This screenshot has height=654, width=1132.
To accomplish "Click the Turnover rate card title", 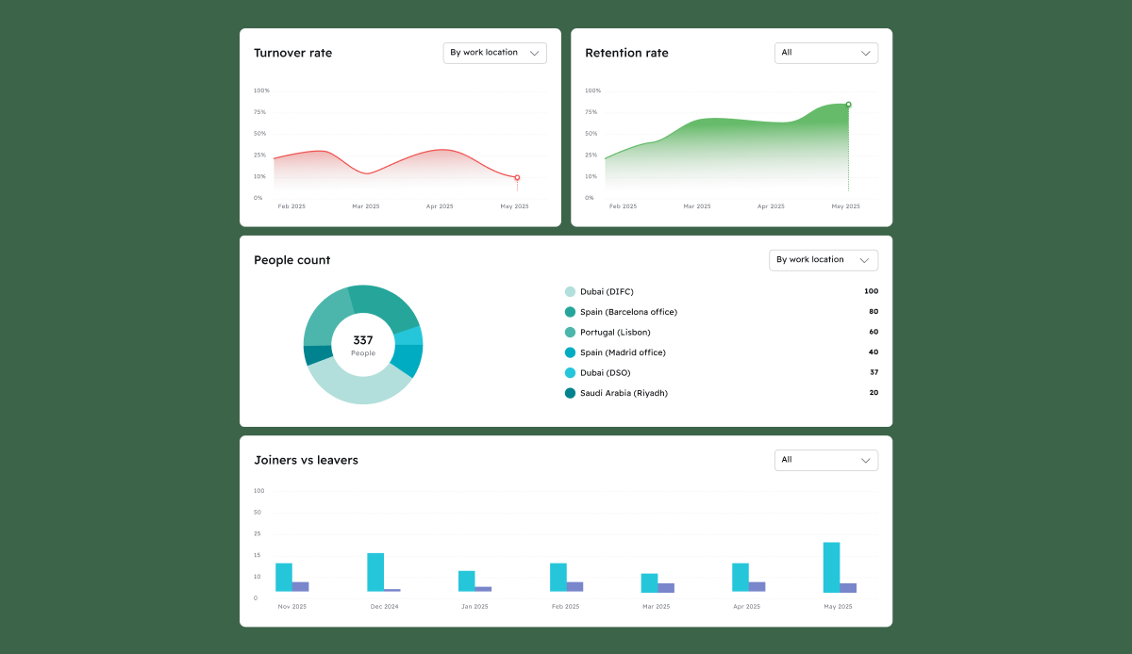I will tap(292, 53).
